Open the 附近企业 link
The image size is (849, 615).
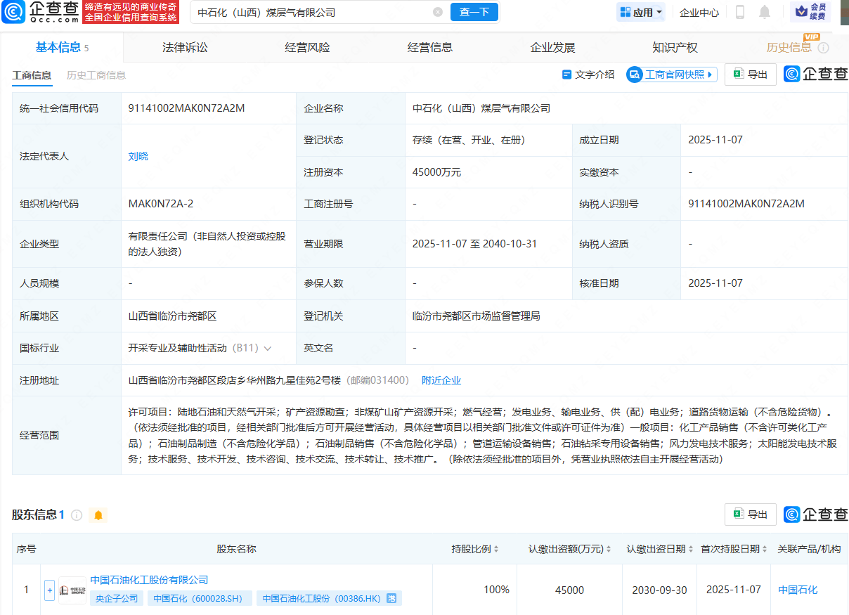[x=441, y=380]
